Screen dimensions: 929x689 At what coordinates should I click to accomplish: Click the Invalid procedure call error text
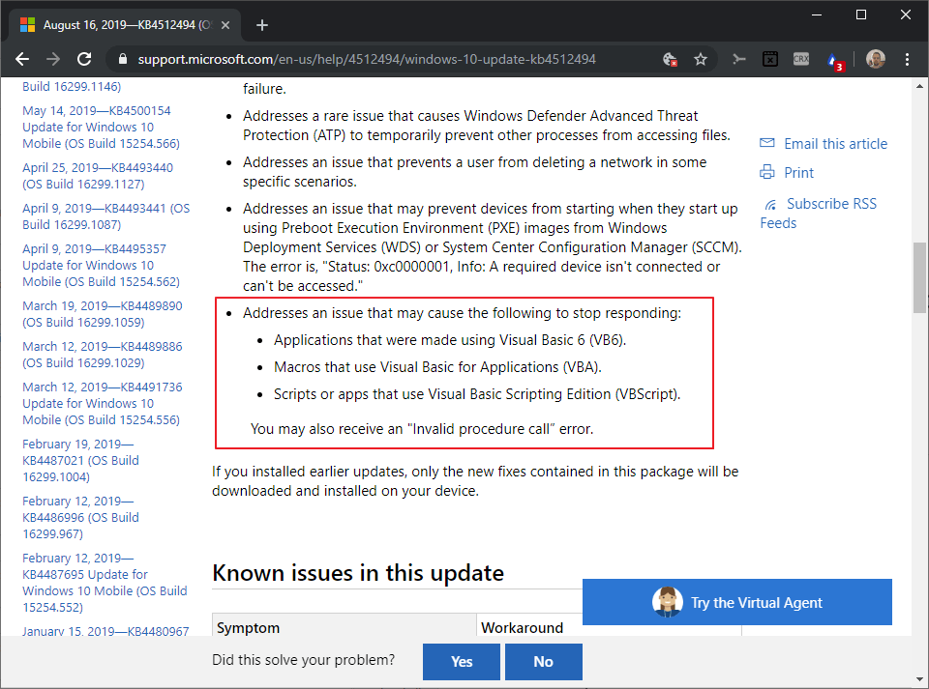(422, 429)
